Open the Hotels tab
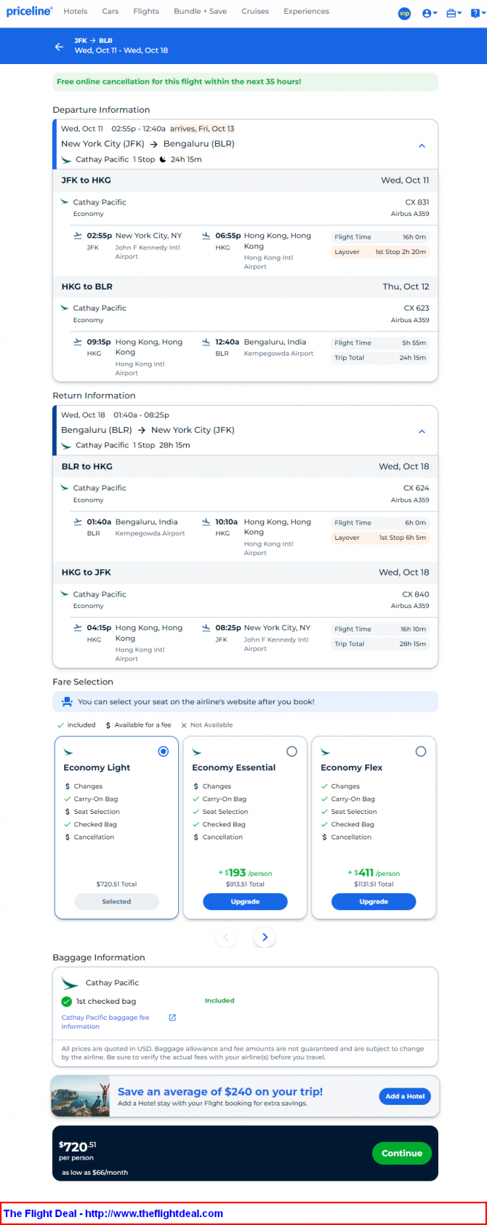The height and width of the screenshot is (1225, 487). click(76, 12)
